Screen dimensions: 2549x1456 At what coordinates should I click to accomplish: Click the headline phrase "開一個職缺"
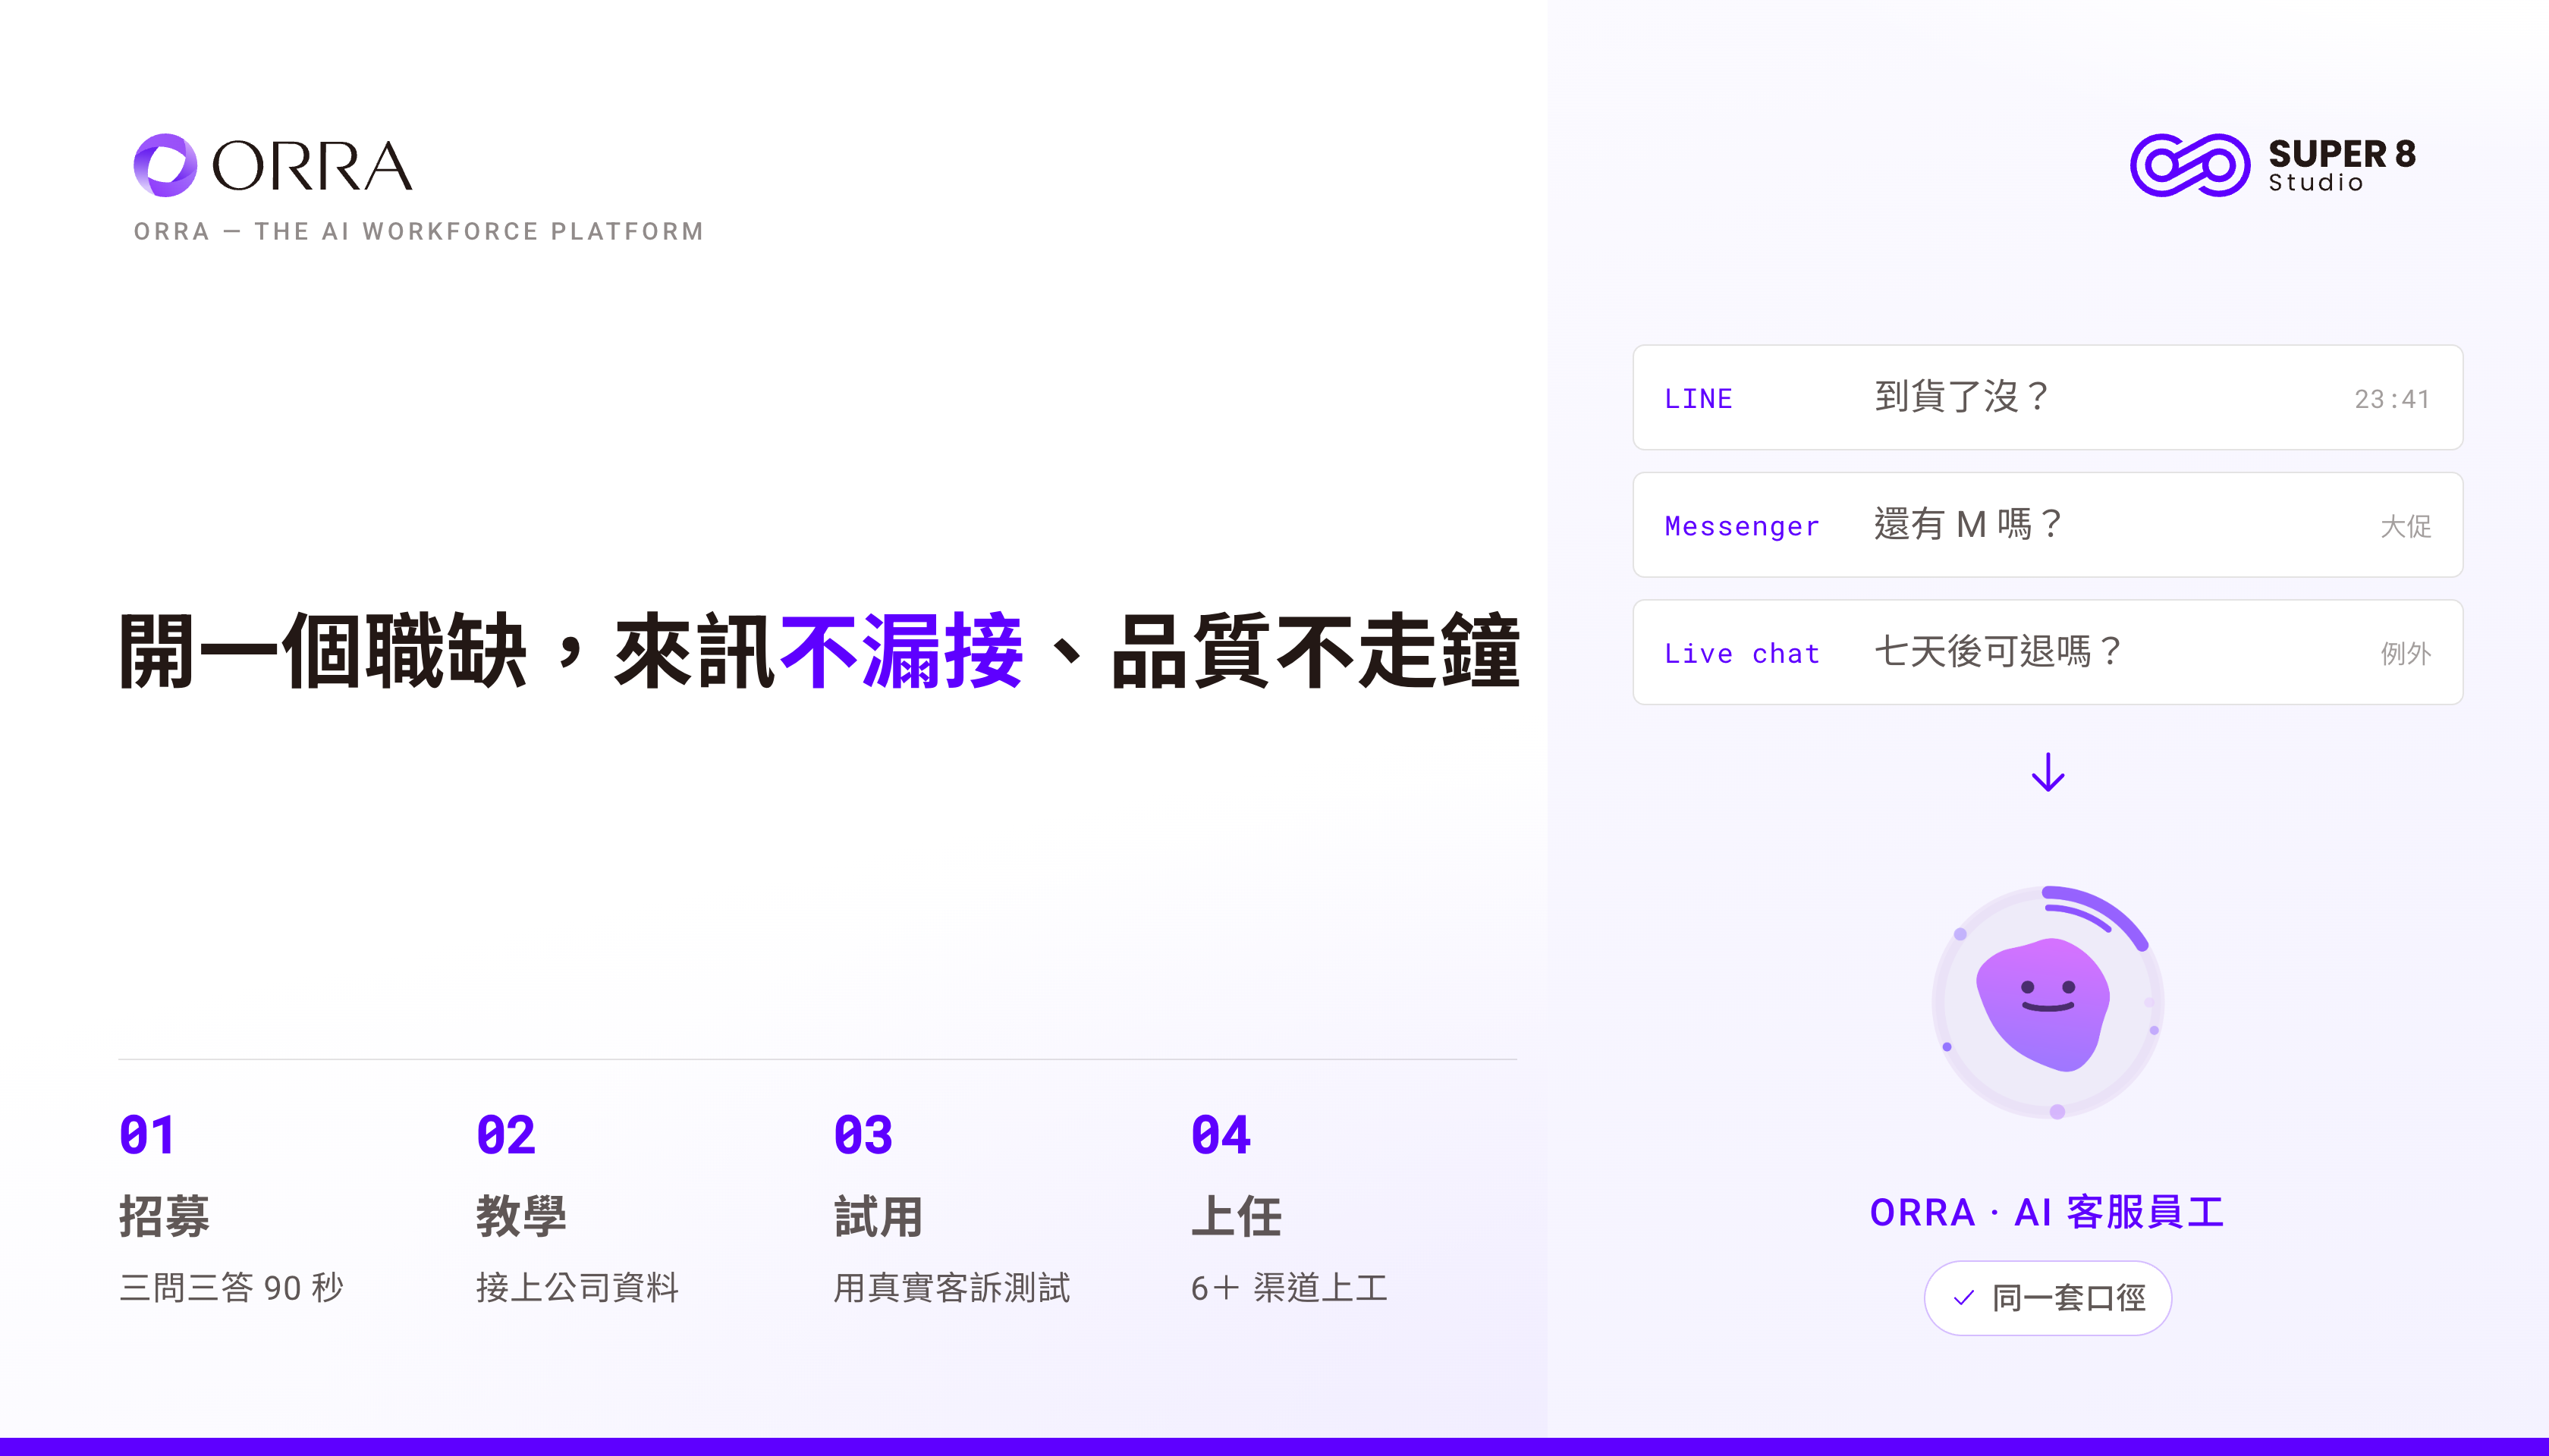coord(322,651)
